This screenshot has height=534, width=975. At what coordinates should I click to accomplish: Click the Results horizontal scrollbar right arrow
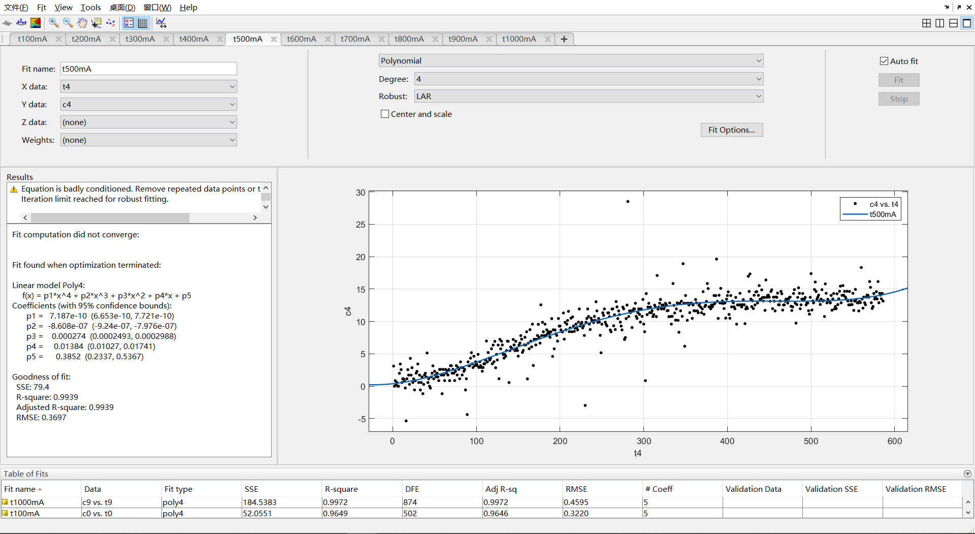tap(255, 217)
